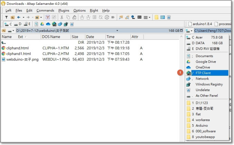Viewport: 234px width, 145px height.
Task: Click the OneDrive cloud icon in drive bar
Action: [x=48, y=24]
